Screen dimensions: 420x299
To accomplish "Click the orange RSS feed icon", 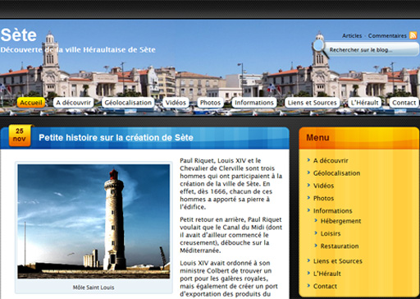I will point(413,35).
